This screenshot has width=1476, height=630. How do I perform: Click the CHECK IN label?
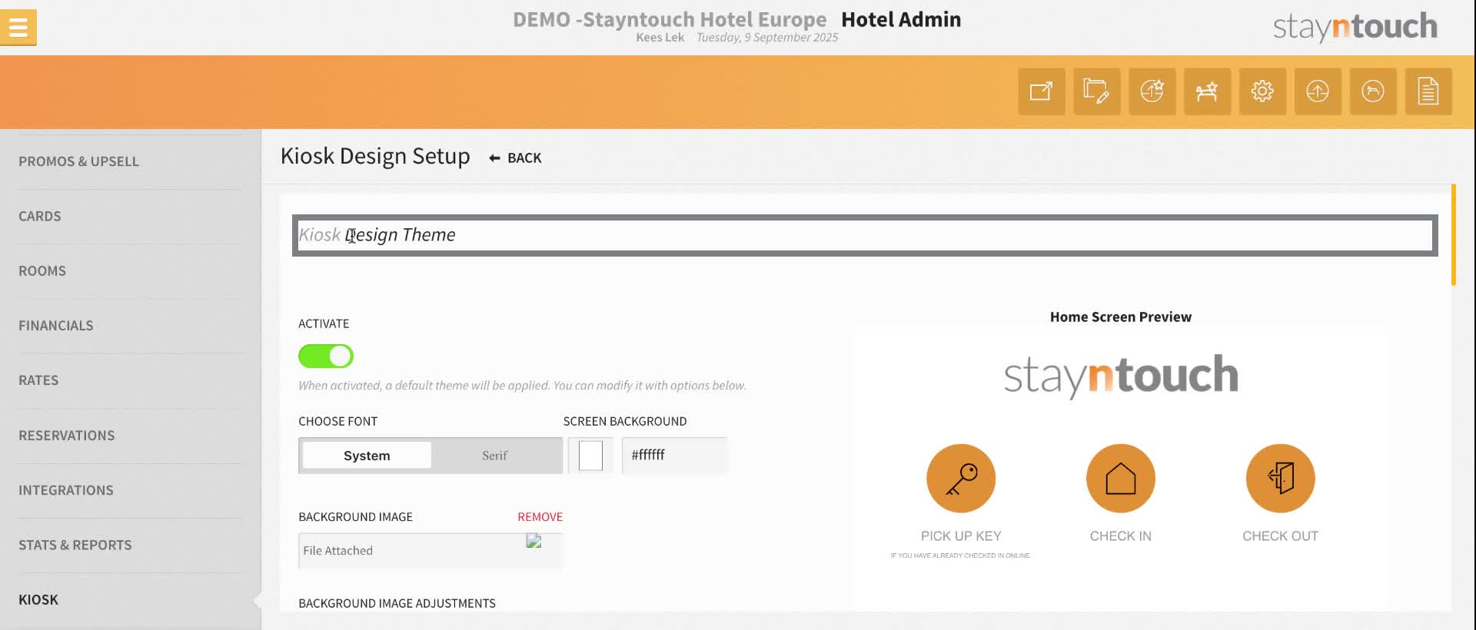click(1121, 536)
